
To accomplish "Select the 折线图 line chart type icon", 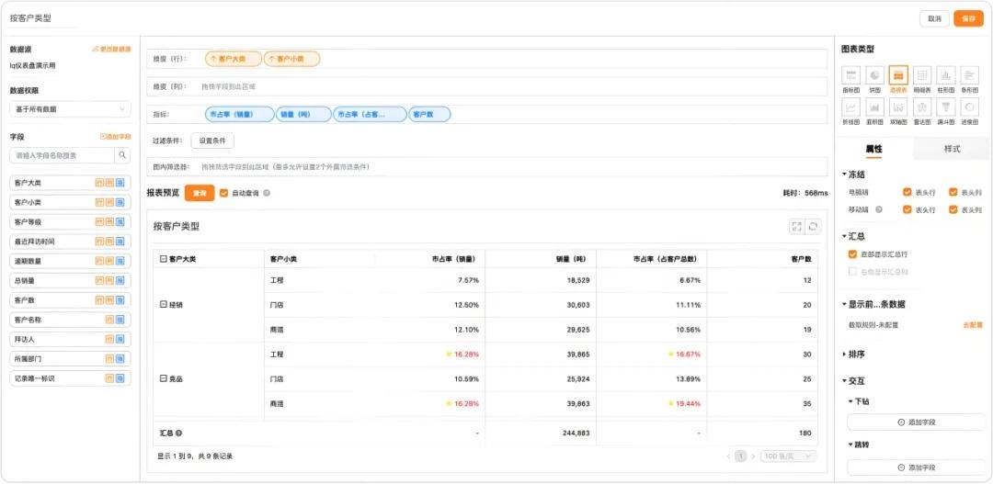I will point(850,107).
